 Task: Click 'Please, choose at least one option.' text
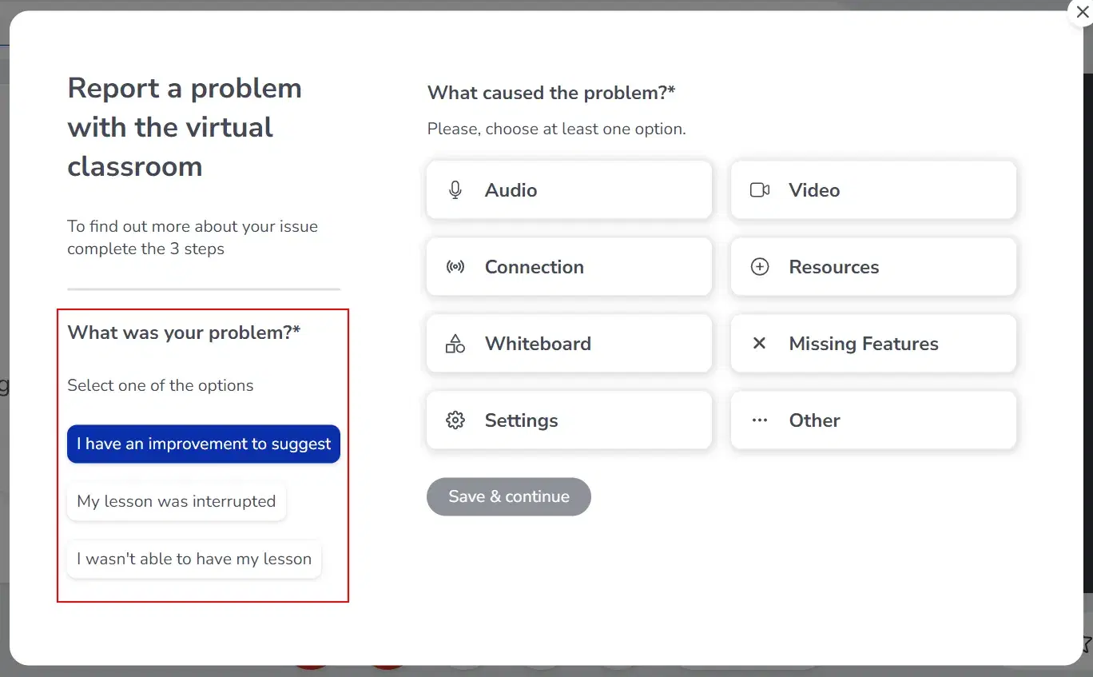[556, 129]
